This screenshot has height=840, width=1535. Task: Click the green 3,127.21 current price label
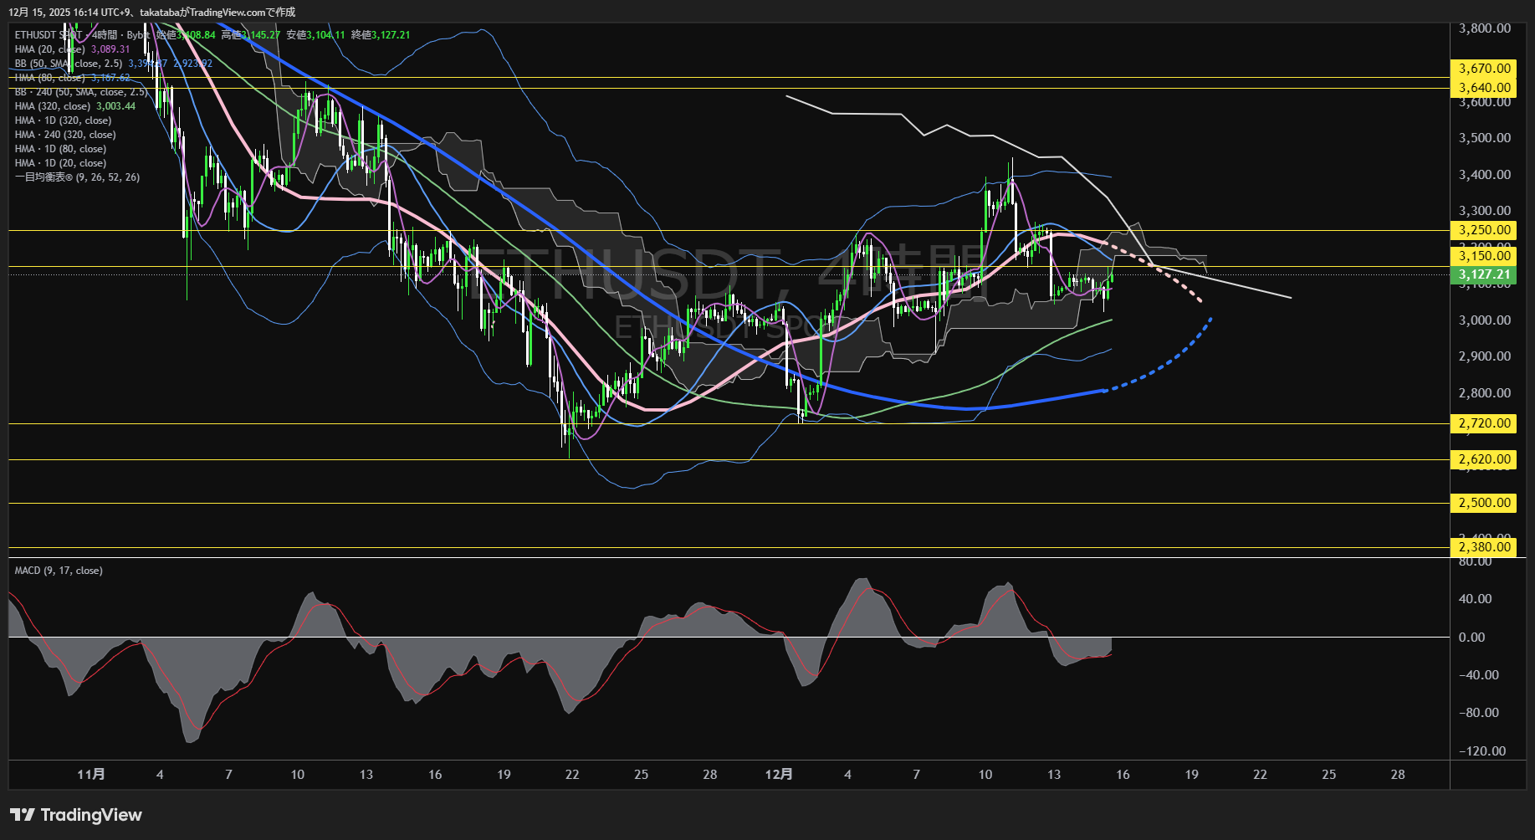1484,274
